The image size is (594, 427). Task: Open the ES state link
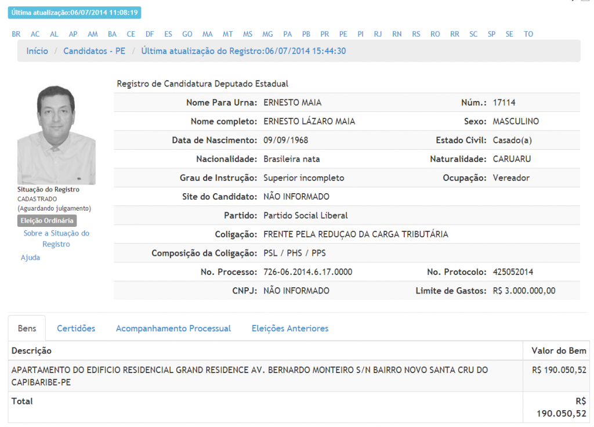(168, 34)
